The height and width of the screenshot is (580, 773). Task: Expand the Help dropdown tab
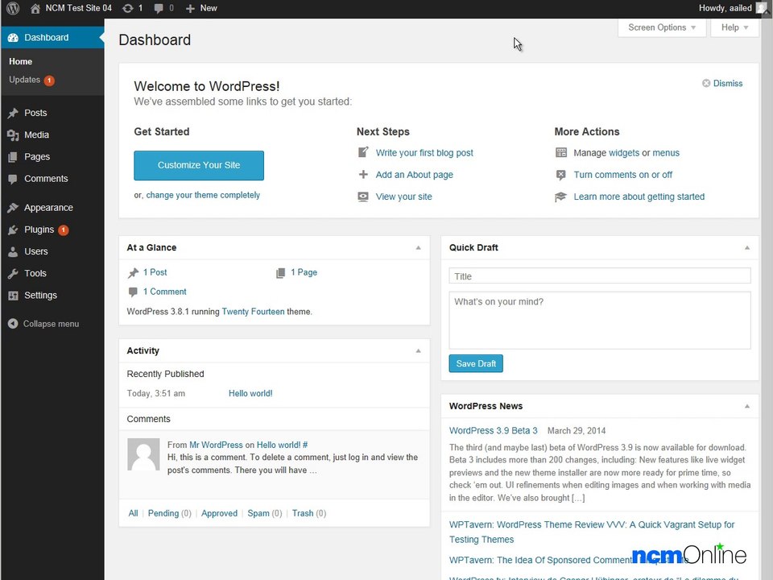[734, 27]
